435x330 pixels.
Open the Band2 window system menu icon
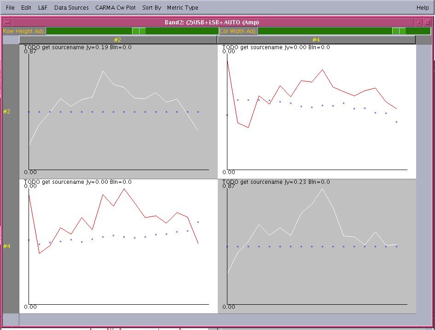tap(7, 23)
